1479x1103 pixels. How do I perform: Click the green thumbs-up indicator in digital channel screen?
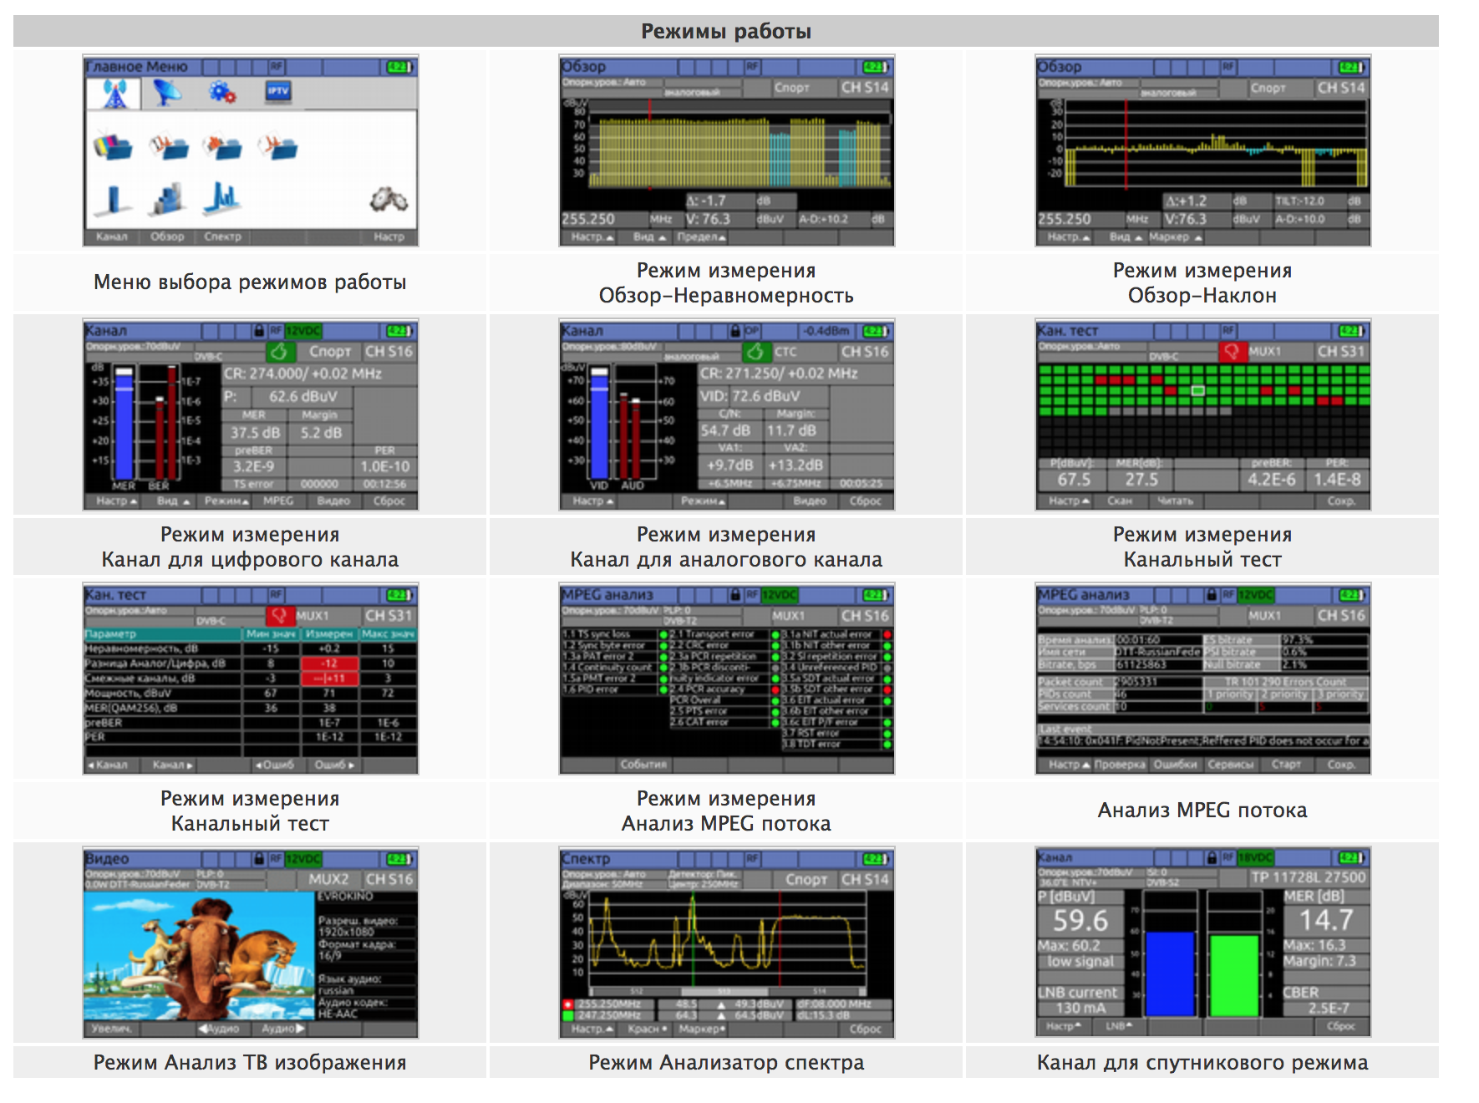(279, 352)
